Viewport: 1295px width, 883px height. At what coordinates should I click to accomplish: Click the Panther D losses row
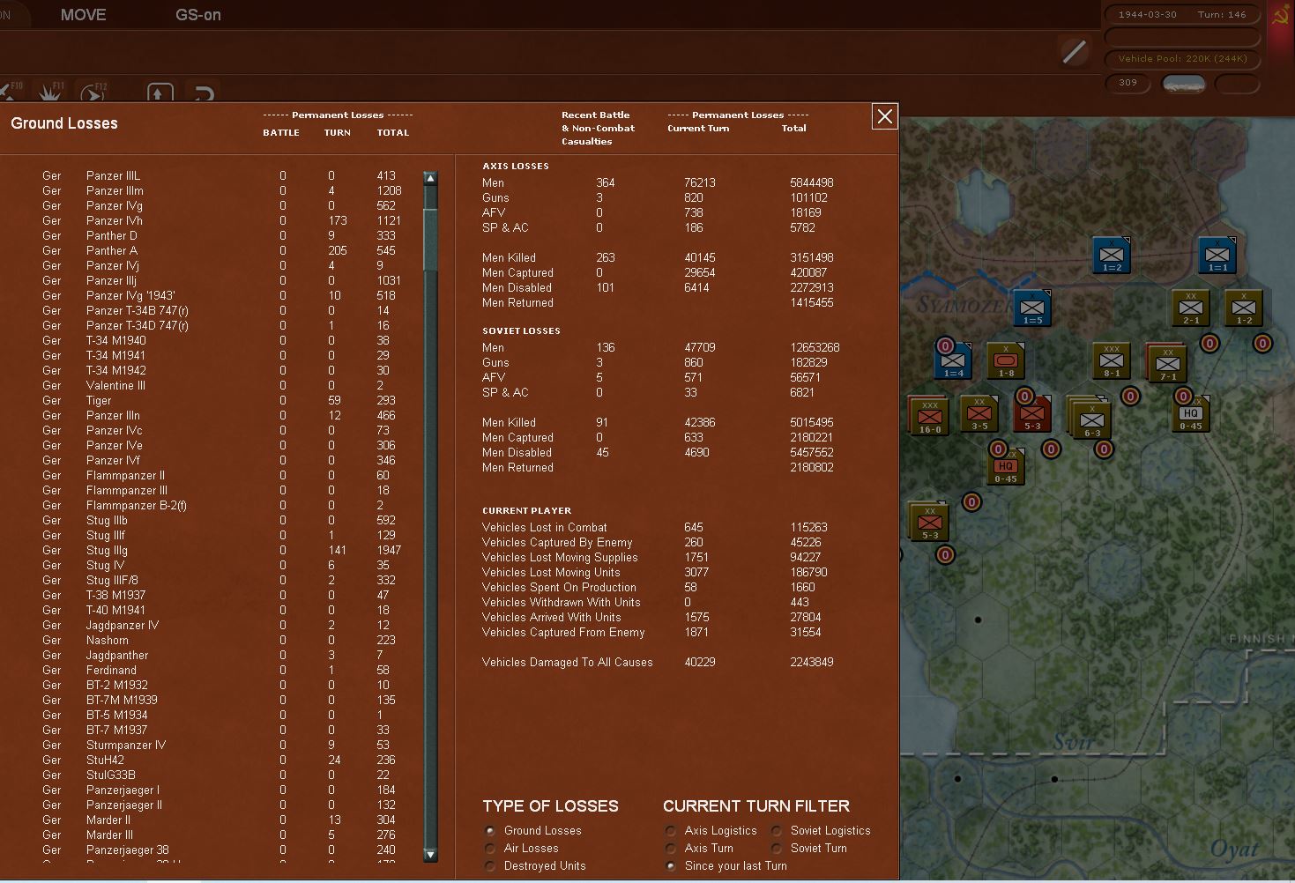pos(222,236)
